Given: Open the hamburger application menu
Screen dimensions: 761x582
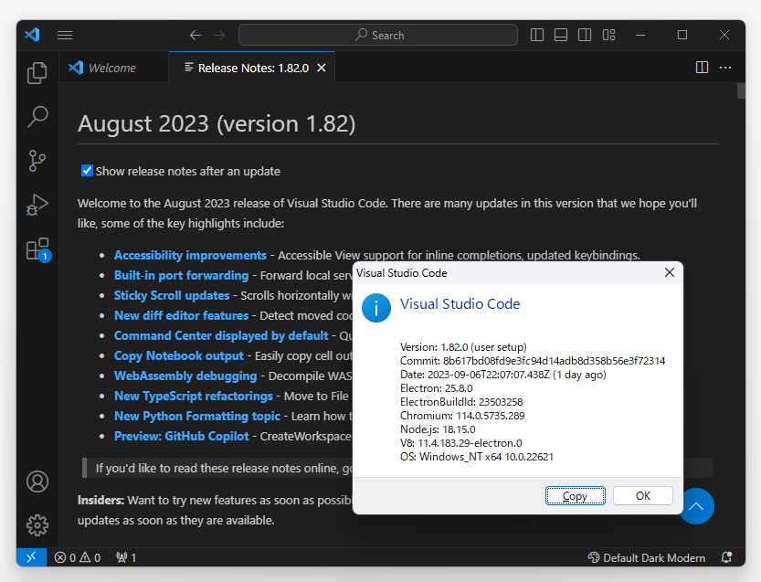Looking at the screenshot, I should 64,35.
